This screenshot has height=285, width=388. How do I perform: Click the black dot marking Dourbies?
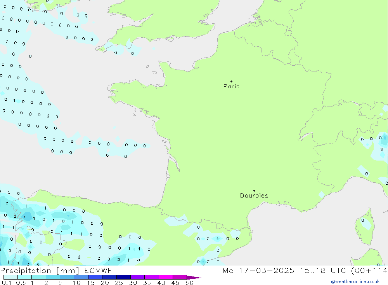coord(254,191)
